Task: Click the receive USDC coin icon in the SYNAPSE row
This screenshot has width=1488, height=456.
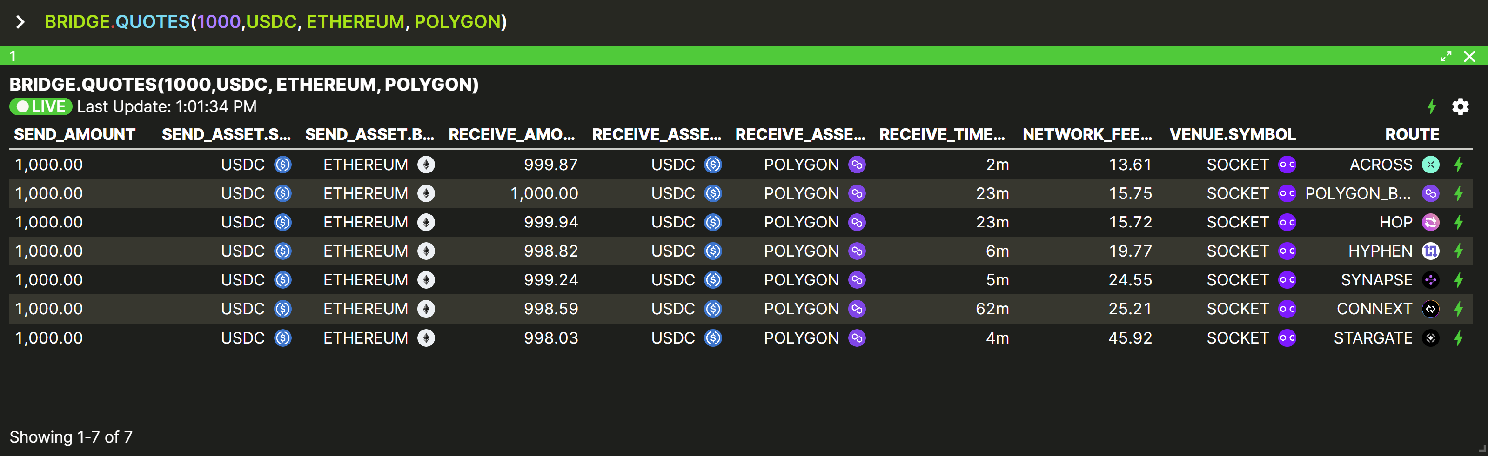Action: point(713,280)
